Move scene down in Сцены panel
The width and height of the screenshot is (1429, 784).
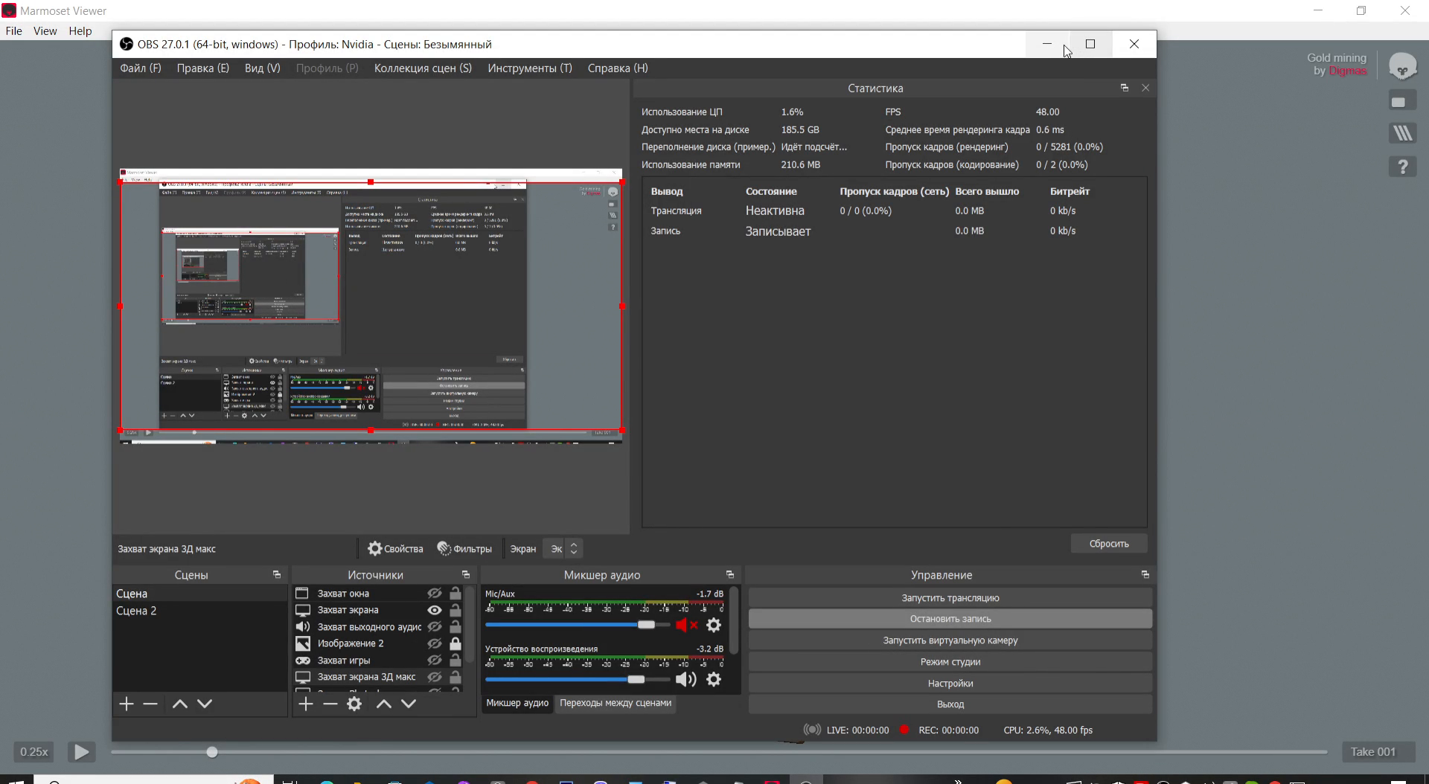(x=205, y=704)
